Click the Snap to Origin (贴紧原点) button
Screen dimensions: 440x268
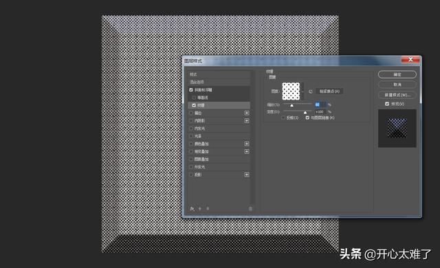tap(329, 91)
